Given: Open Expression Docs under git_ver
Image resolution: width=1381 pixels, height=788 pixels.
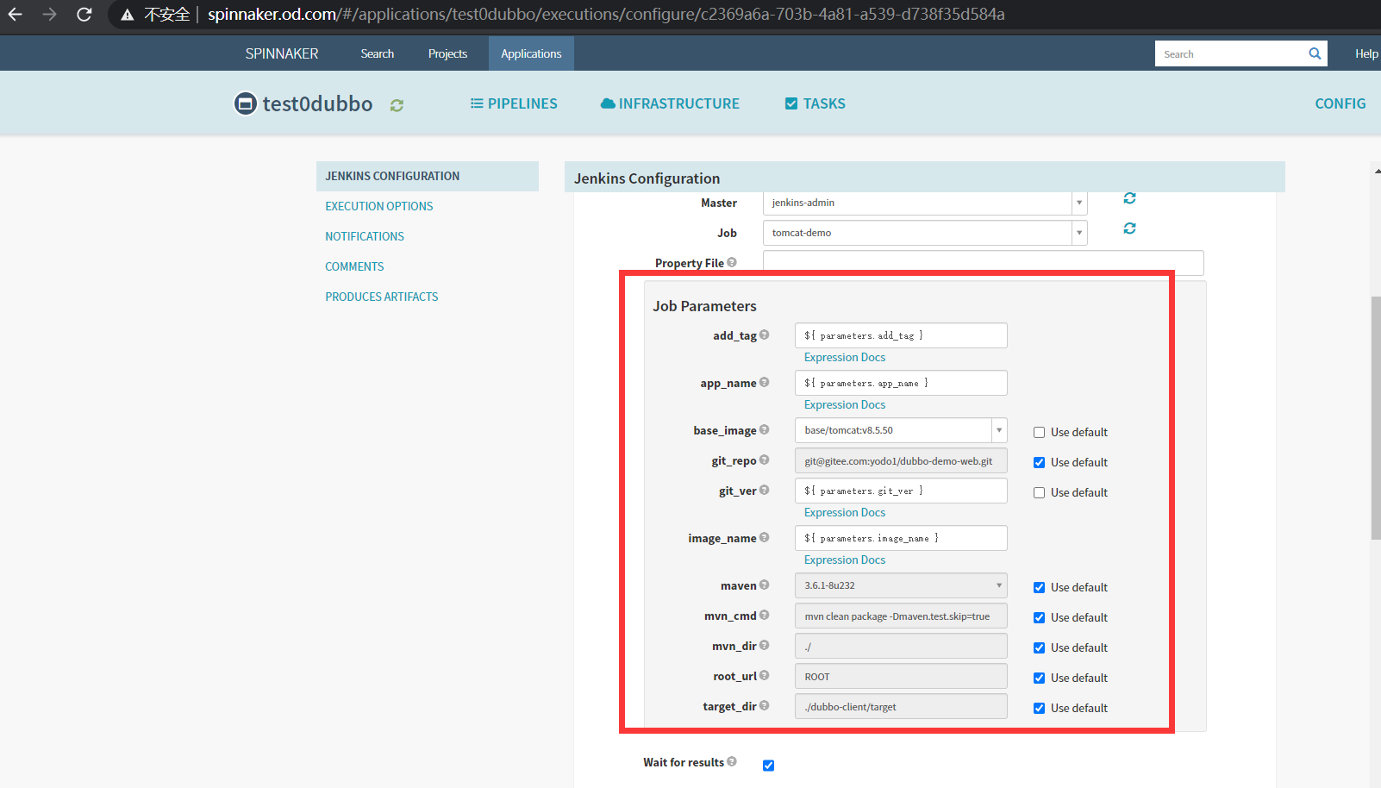Looking at the screenshot, I should [845, 512].
